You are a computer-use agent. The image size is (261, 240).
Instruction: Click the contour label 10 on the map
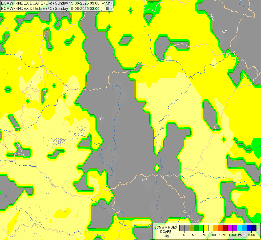55,144
